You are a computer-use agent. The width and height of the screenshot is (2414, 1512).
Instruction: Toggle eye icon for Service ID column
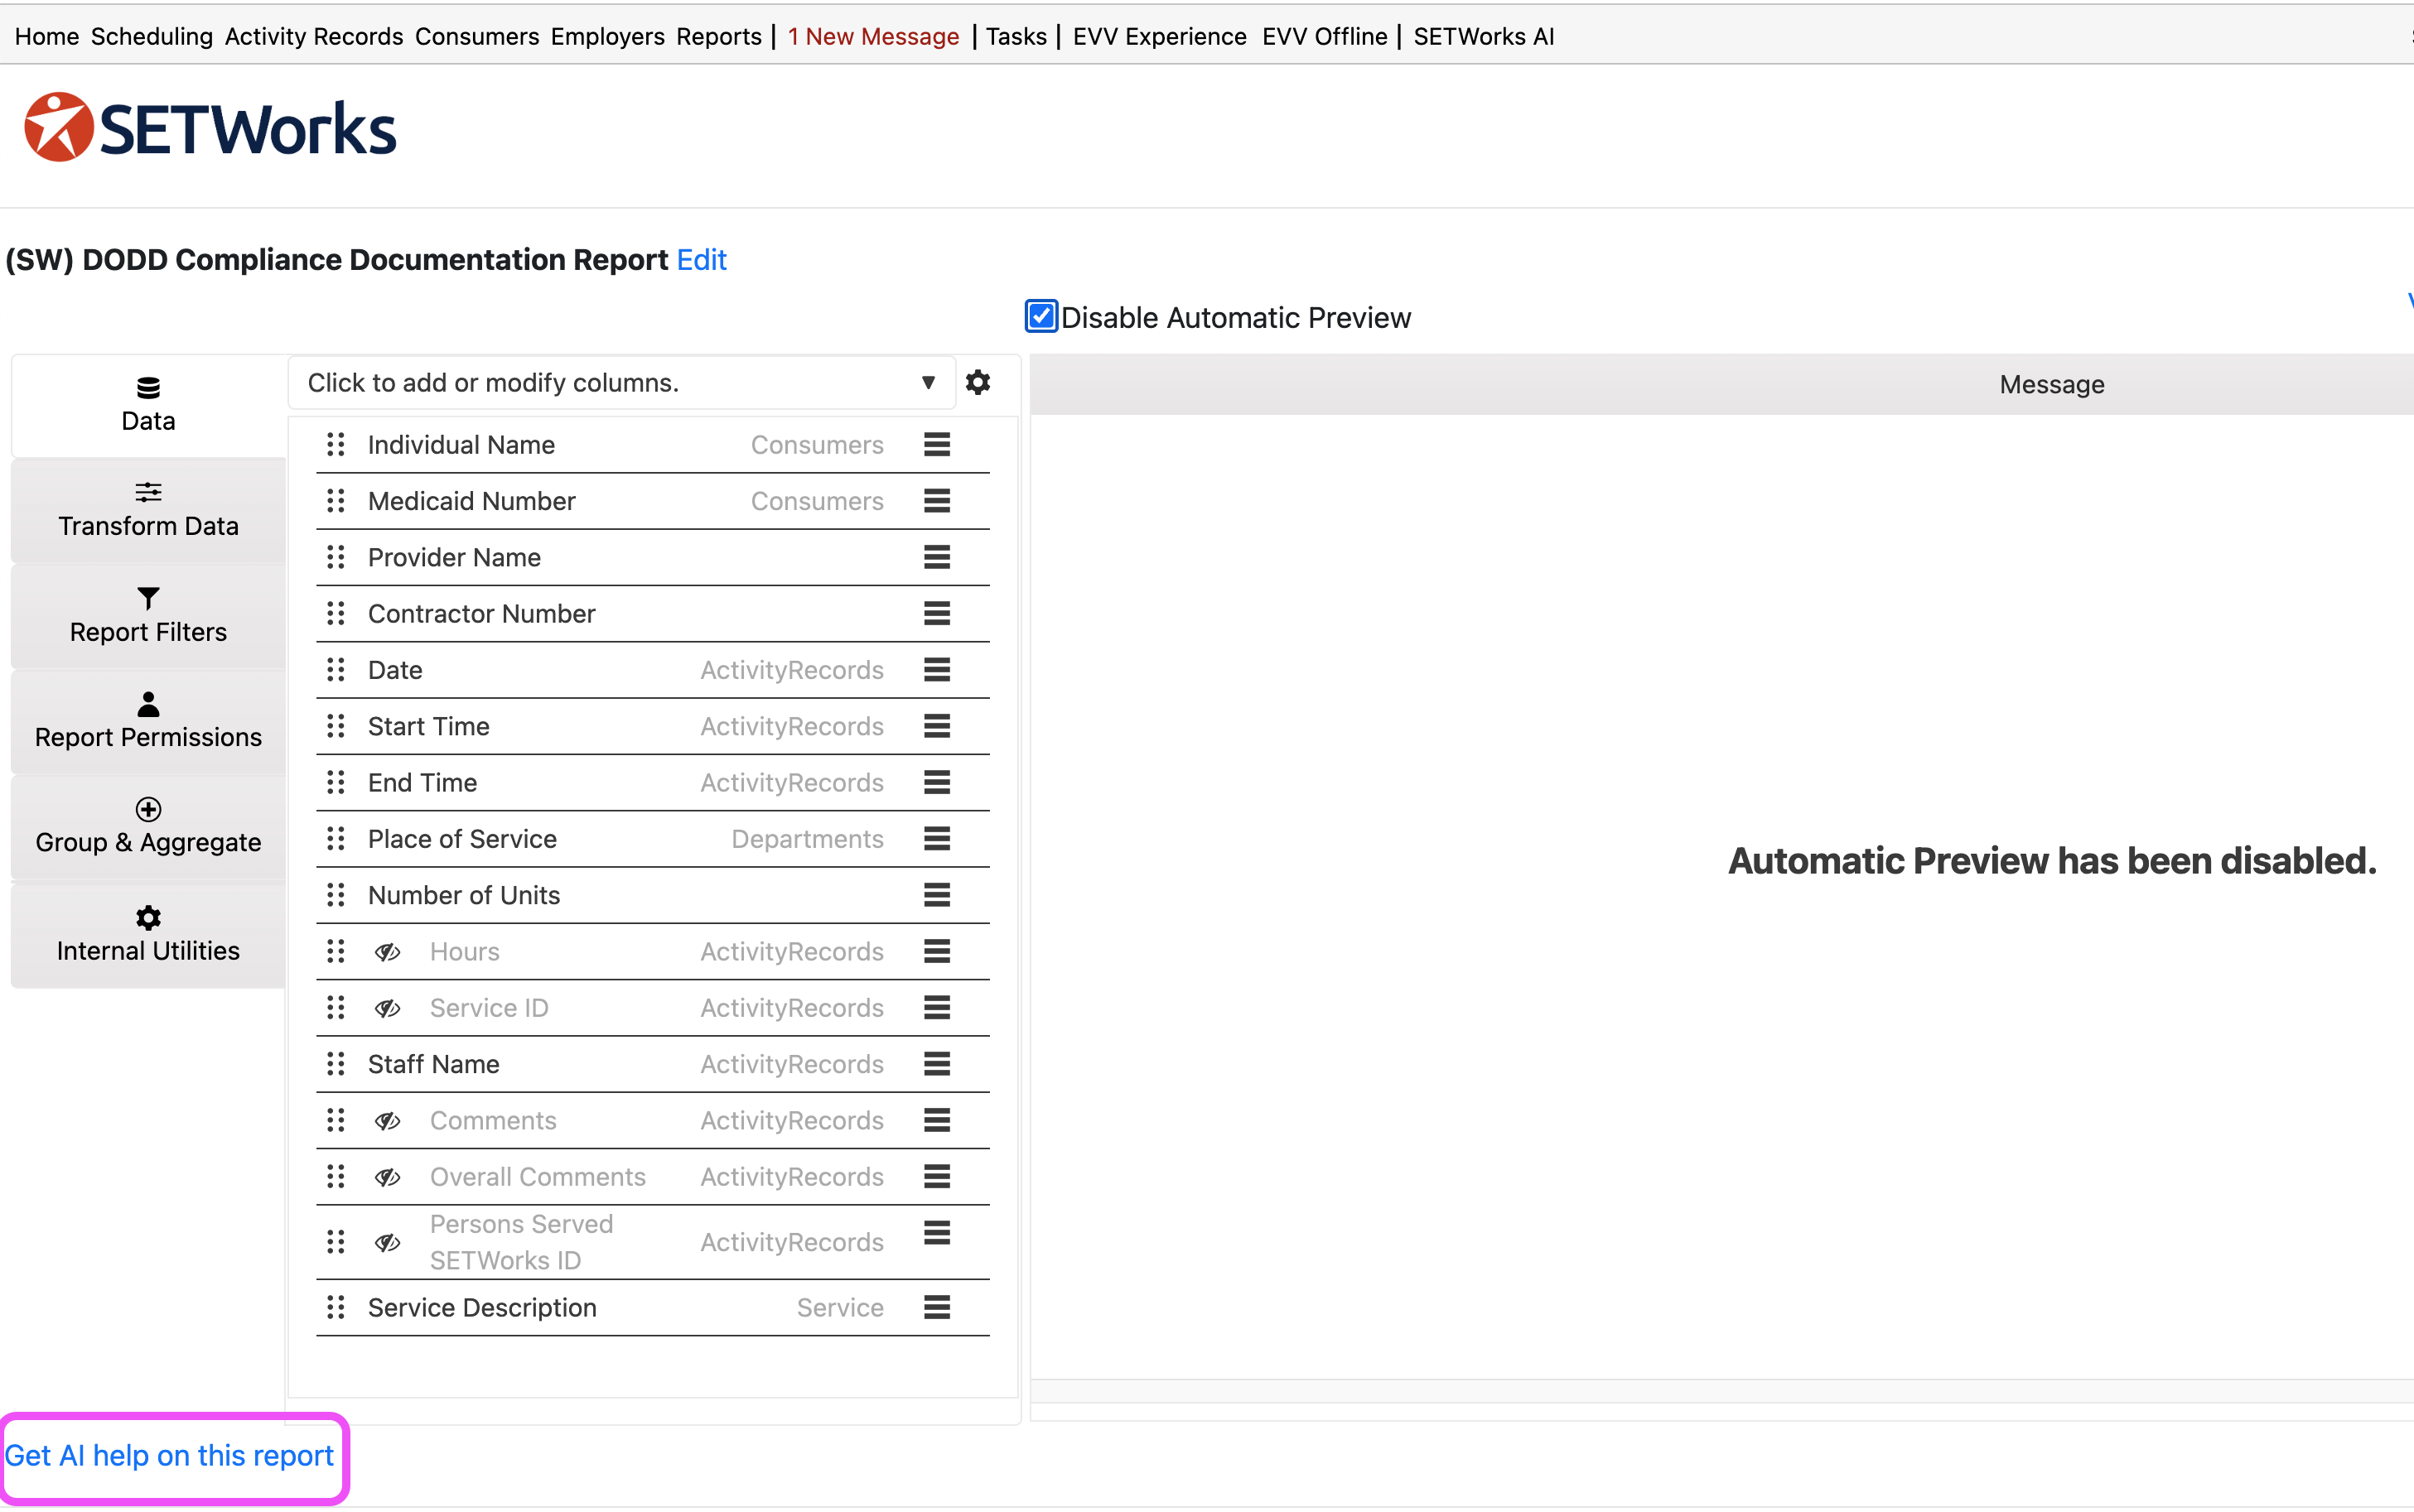pos(387,1008)
